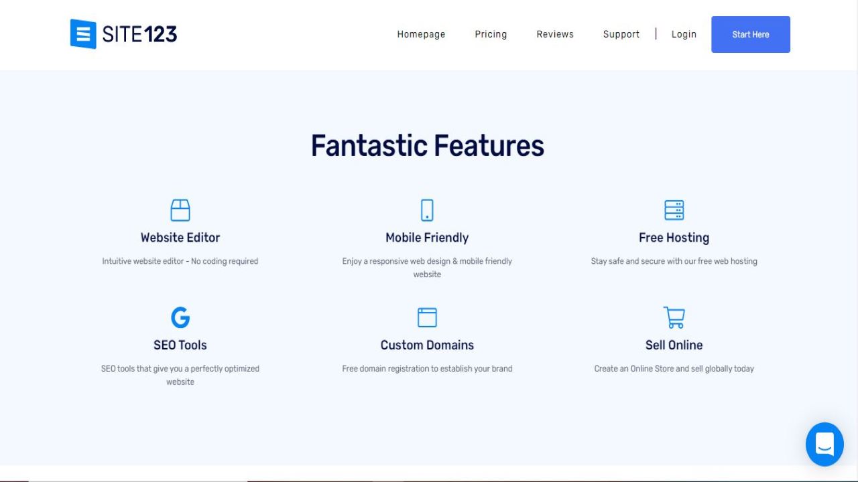858x482 pixels.
Task: Select the Mobile Friendly phone icon
Action: 427,210
